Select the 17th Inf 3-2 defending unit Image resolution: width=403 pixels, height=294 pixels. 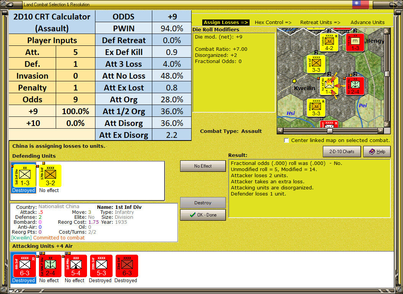[x=50, y=176]
